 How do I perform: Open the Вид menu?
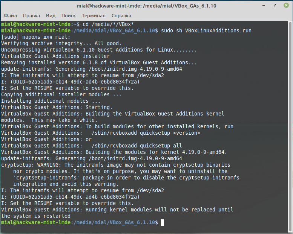point(51,16)
